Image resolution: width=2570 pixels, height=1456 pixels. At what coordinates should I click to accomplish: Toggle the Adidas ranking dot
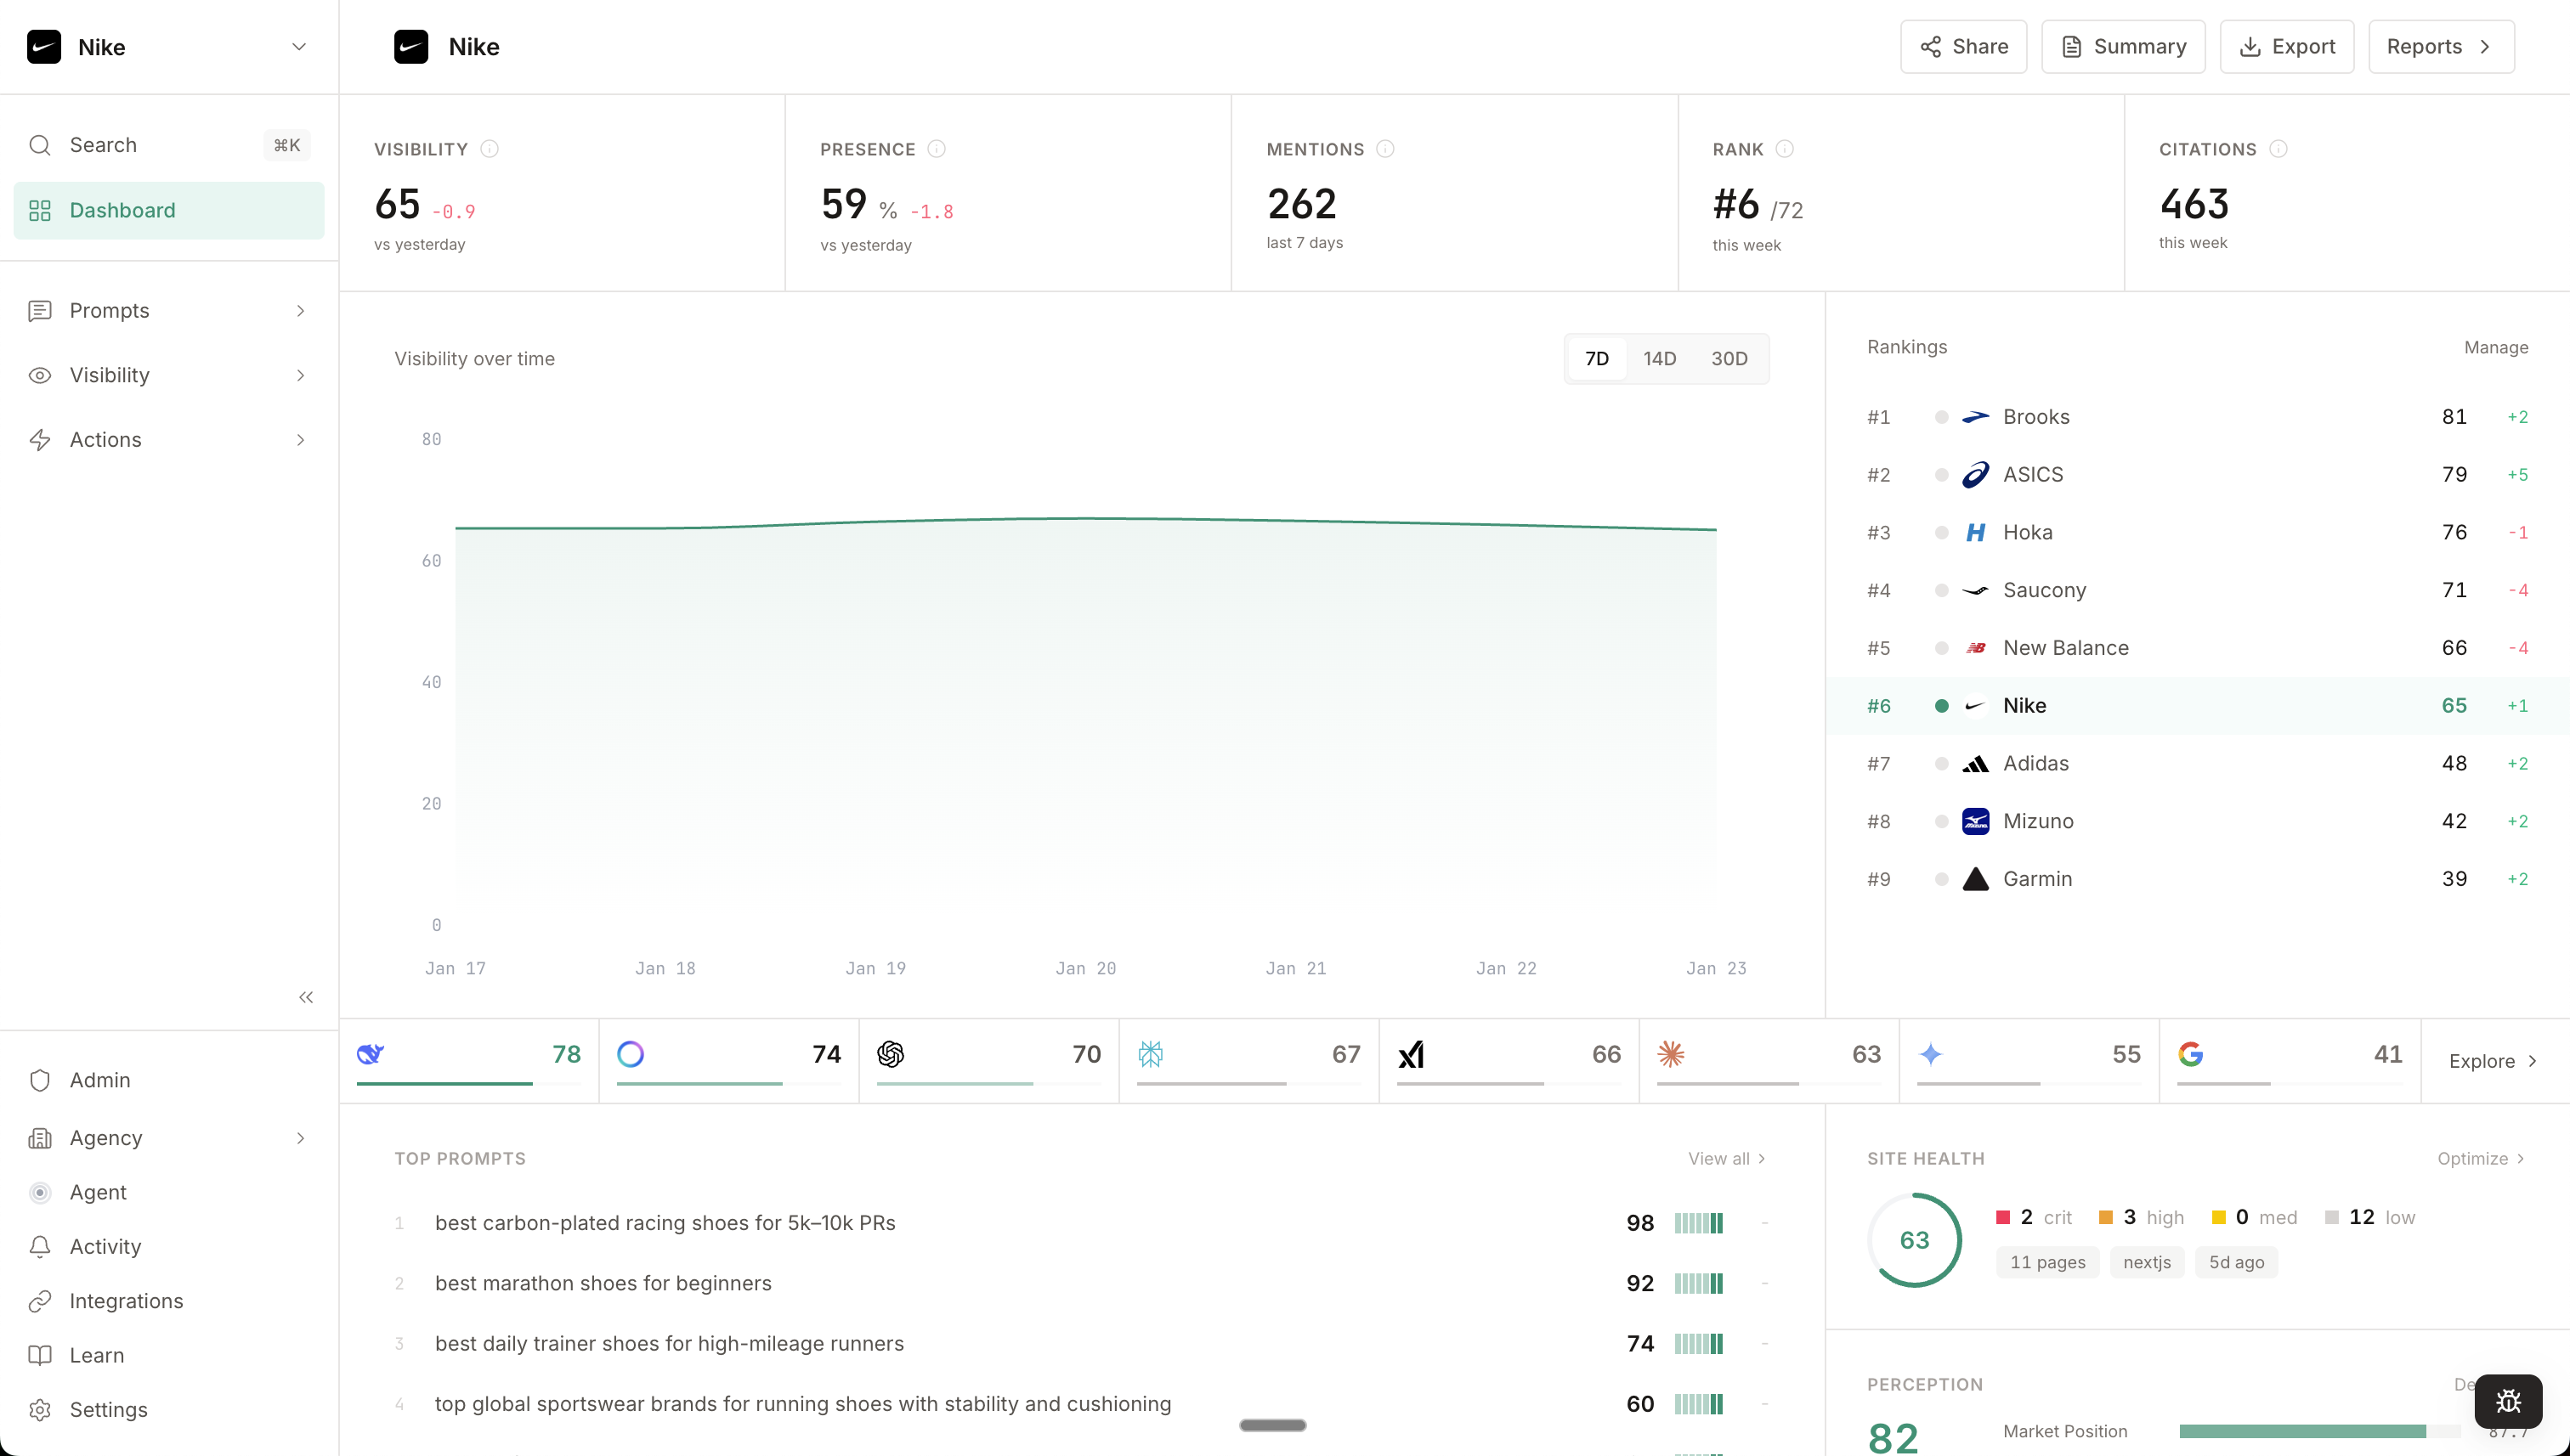pos(1941,764)
